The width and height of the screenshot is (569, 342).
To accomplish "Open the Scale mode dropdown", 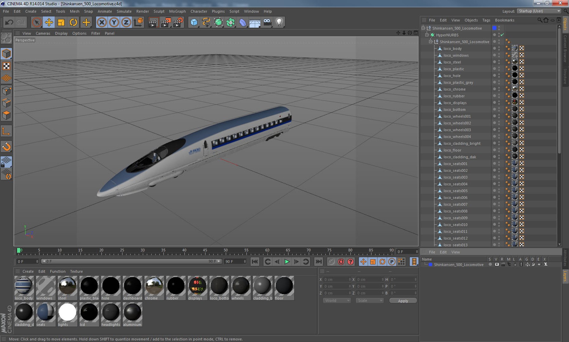I will [x=370, y=301].
